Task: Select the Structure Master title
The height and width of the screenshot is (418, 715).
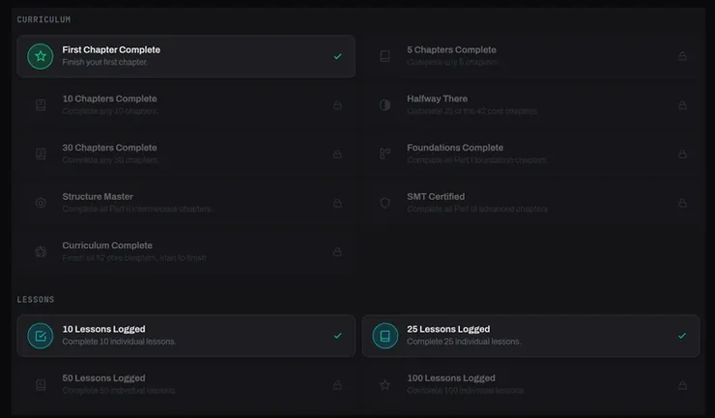Action: pyautogui.click(x=98, y=197)
